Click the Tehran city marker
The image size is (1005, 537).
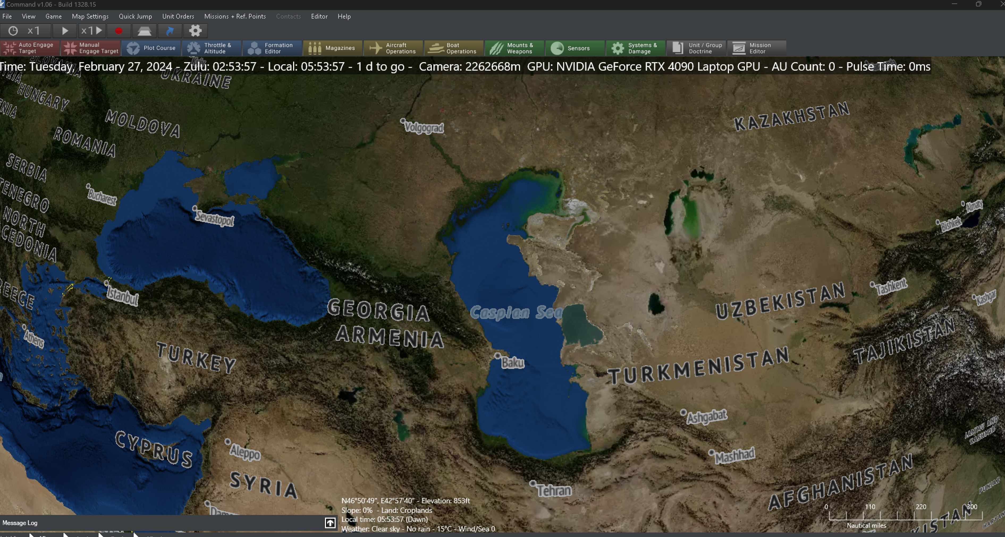533,483
